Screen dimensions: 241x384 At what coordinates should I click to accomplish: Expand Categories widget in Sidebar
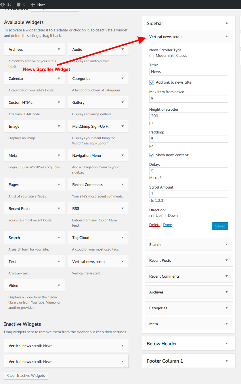coord(227,308)
